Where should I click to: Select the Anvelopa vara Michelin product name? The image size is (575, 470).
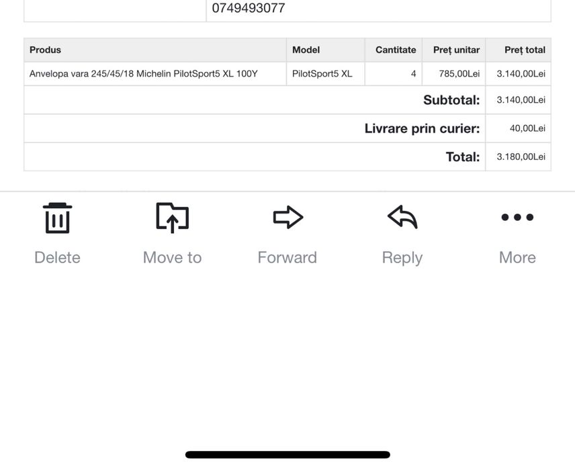[143, 74]
